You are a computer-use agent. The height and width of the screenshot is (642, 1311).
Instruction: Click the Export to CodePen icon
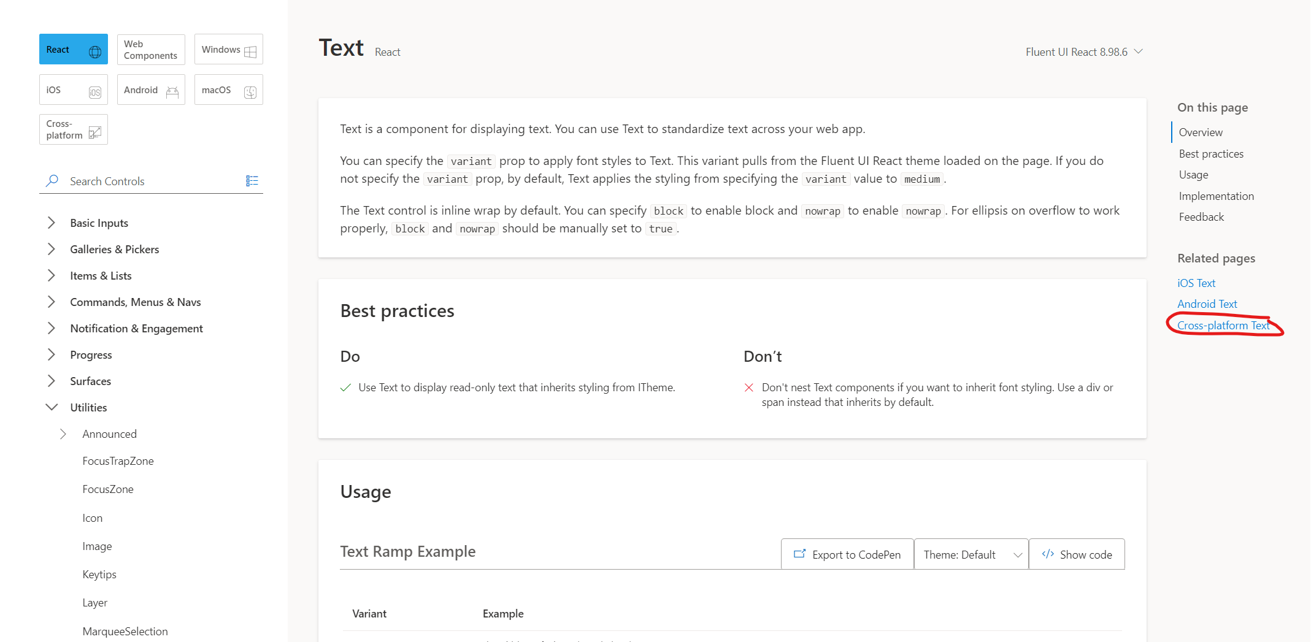click(x=800, y=554)
